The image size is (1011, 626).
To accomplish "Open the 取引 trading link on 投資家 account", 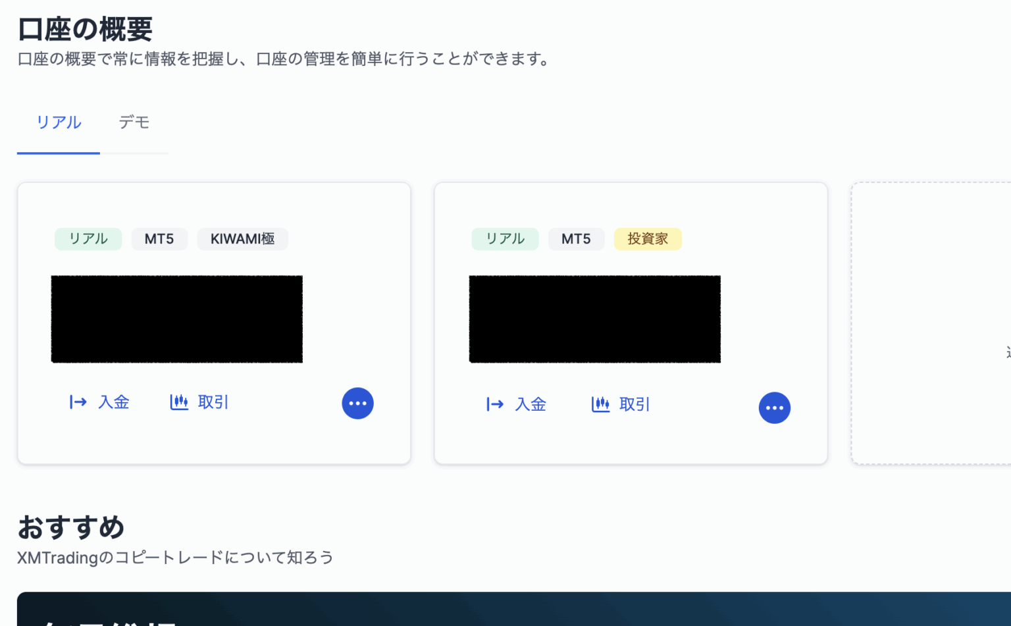I will pos(635,404).
